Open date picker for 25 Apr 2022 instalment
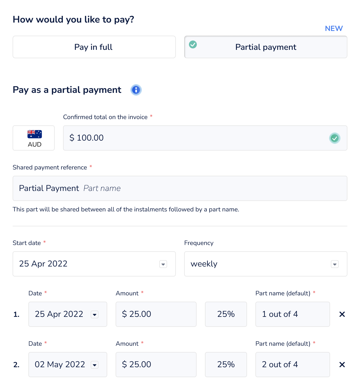The width and height of the screenshot is (360, 384). 95,314
